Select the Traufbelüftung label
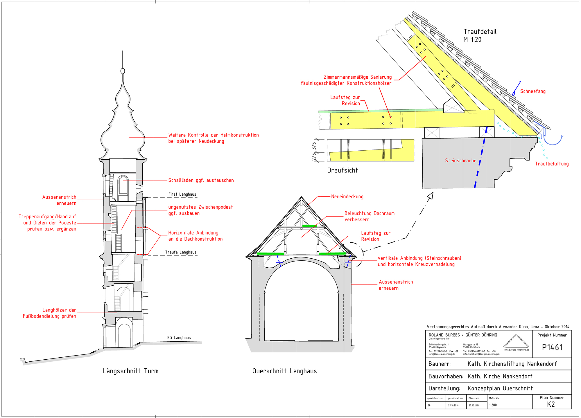The image size is (581, 418). point(552,164)
